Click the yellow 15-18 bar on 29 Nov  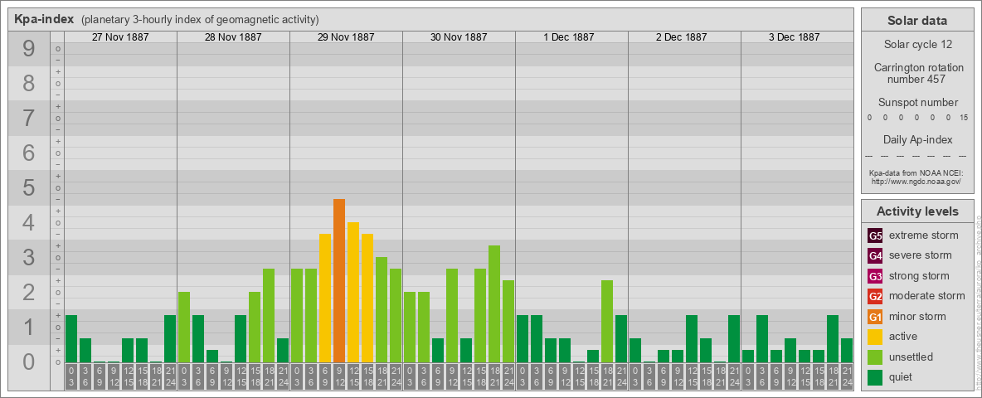click(x=367, y=298)
